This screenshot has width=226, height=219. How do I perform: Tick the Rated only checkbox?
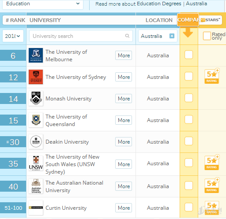click(207, 36)
